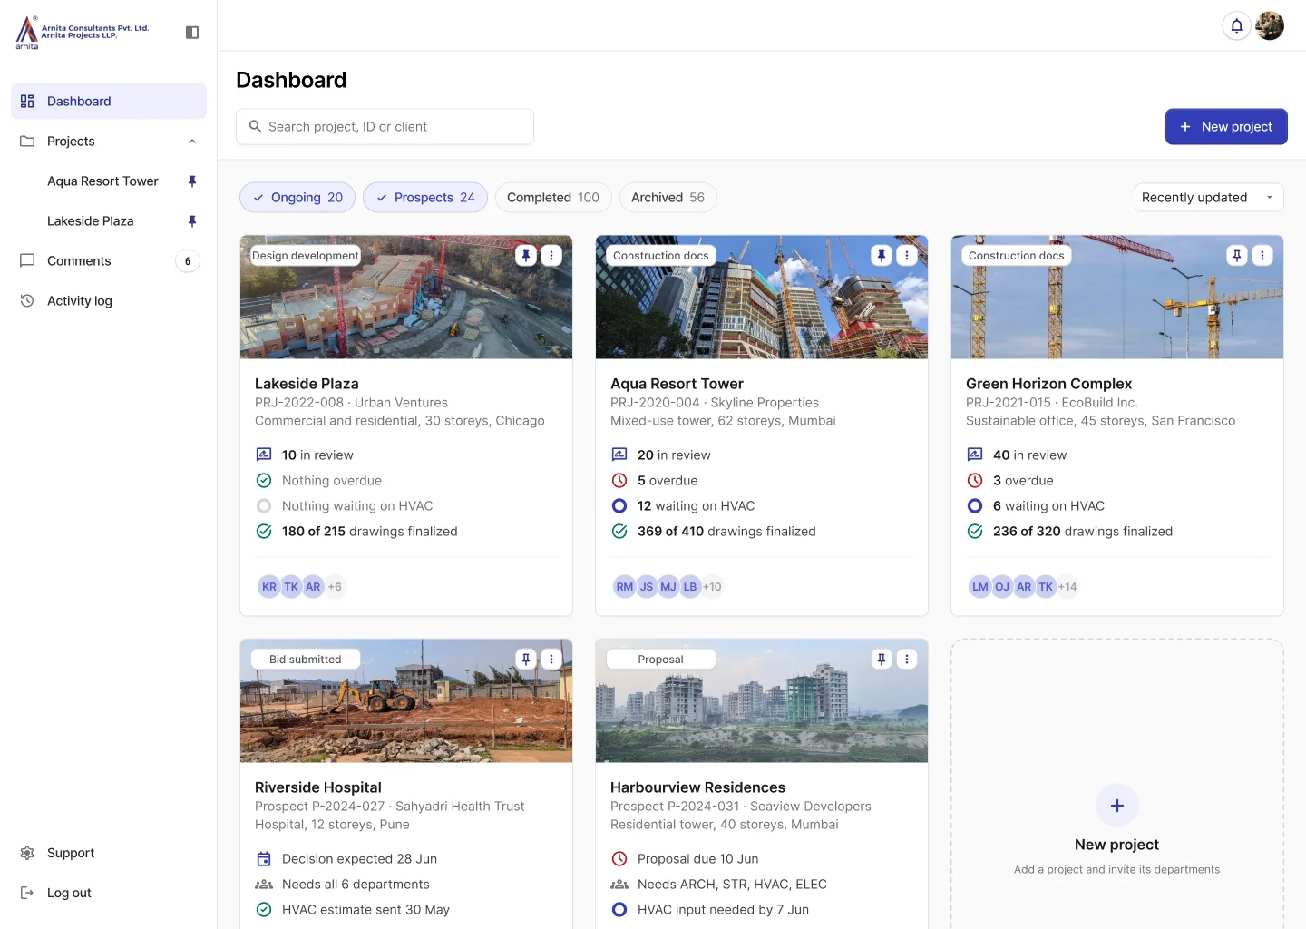Log out from sidebar
Image resolution: width=1306 pixels, height=929 pixels.
click(109, 893)
